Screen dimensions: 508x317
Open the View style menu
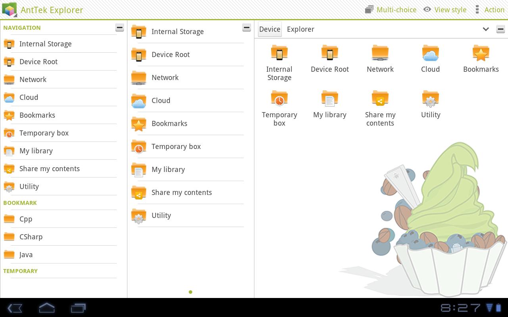[445, 10]
